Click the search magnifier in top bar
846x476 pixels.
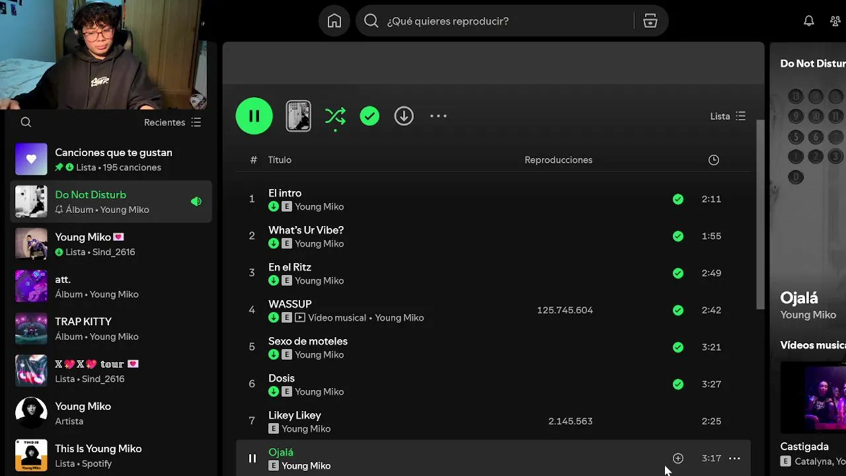tap(371, 21)
